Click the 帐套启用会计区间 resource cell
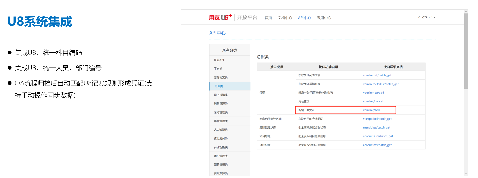The width and height of the screenshot is (478, 178). (x=276, y=119)
